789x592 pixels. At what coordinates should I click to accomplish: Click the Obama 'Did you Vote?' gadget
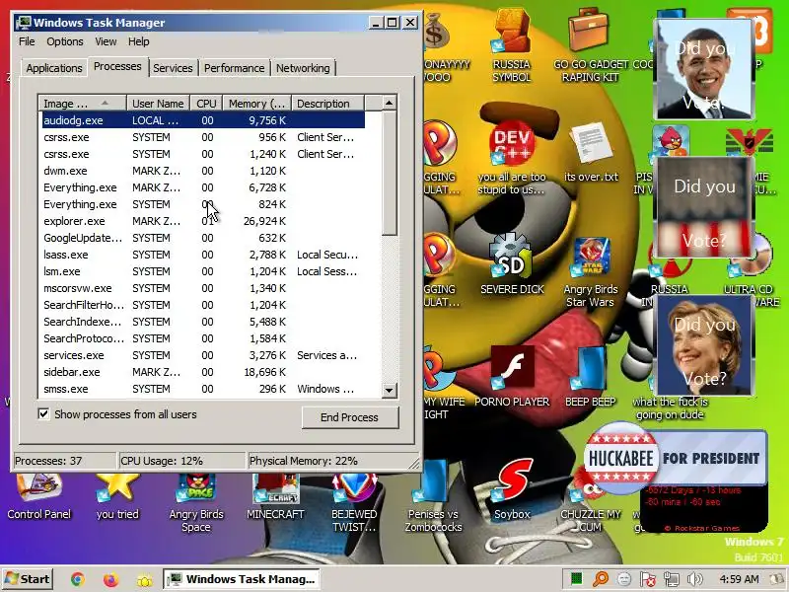(703, 69)
